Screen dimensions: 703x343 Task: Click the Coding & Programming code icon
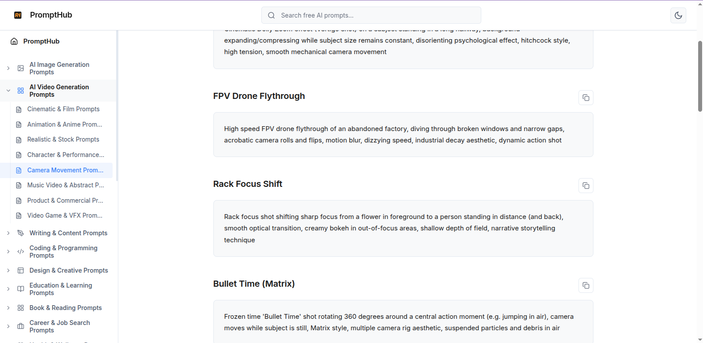click(x=21, y=252)
